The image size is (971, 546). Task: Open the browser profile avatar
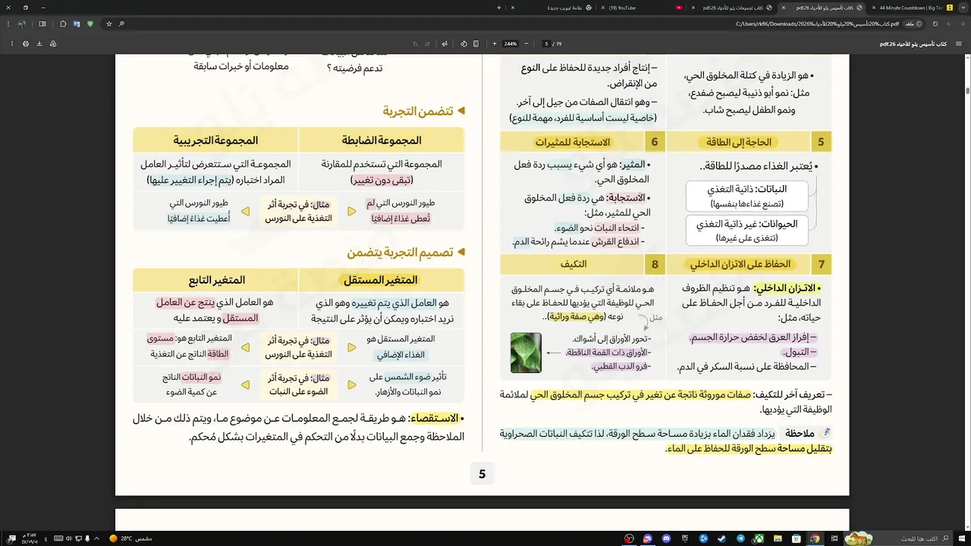point(22,24)
